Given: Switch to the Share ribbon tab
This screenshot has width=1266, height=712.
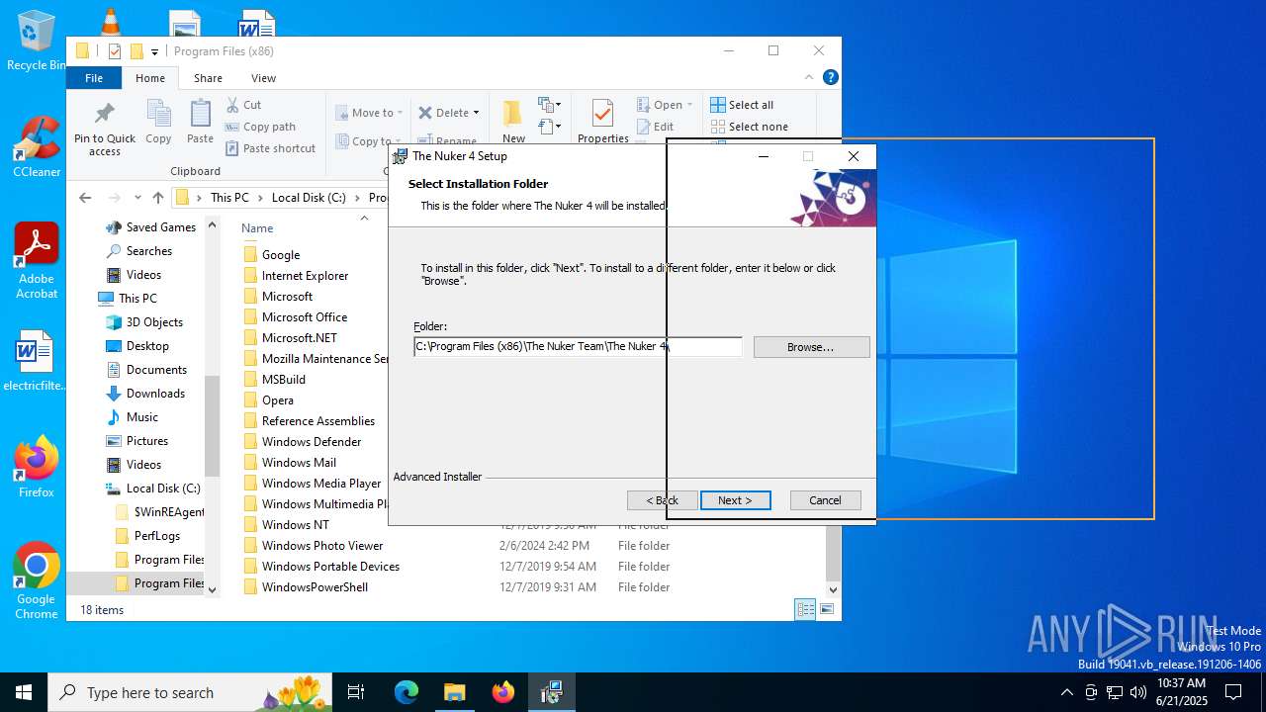Looking at the screenshot, I should [208, 78].
